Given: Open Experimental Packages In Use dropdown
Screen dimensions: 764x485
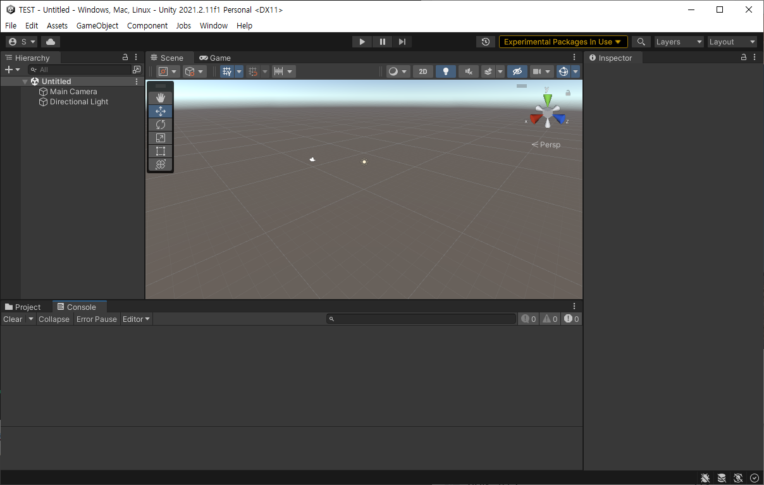Looking at the screenshot, I should coord(563,42).
